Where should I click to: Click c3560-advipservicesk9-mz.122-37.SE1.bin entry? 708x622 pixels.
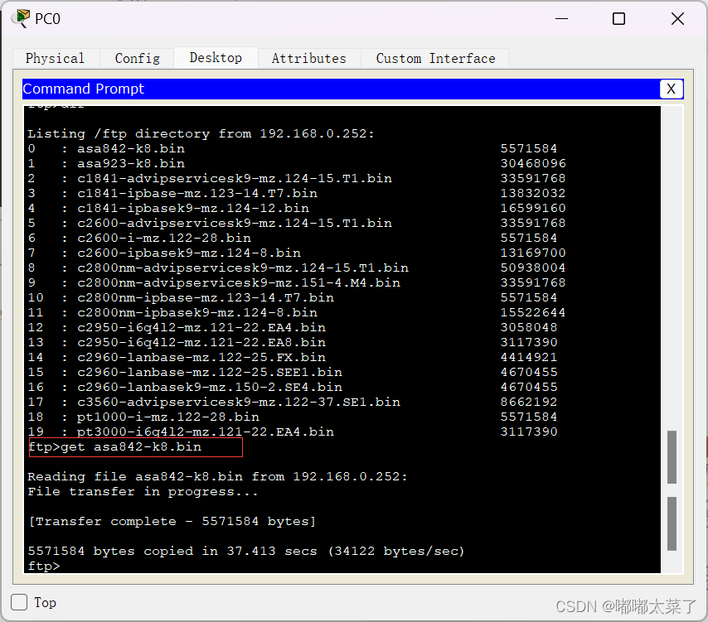click(239, 402)
